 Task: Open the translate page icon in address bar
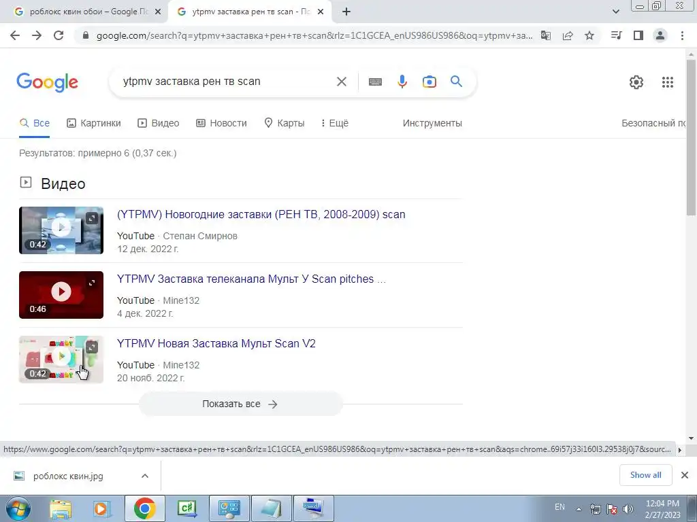point(546,35)
